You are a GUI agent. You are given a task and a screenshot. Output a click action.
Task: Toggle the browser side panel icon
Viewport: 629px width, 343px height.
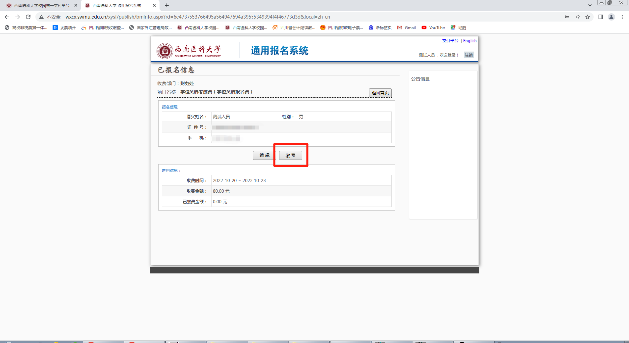pyautogui.click(x=601, y=17)
